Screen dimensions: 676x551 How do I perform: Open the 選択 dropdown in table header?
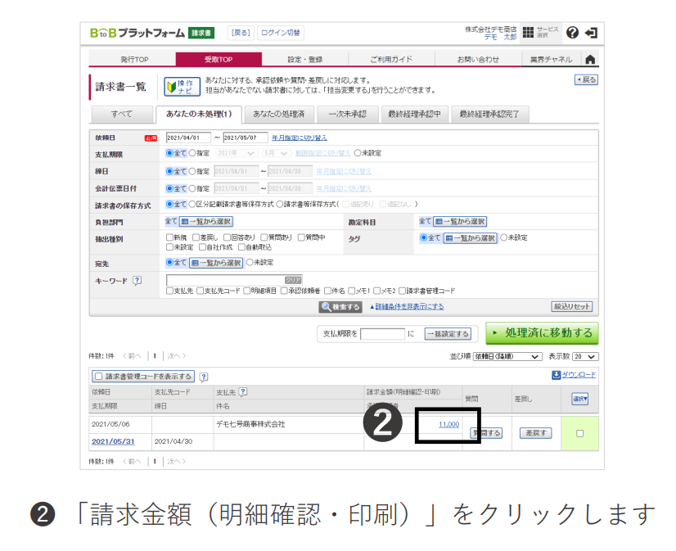click(x=579, y=399)
